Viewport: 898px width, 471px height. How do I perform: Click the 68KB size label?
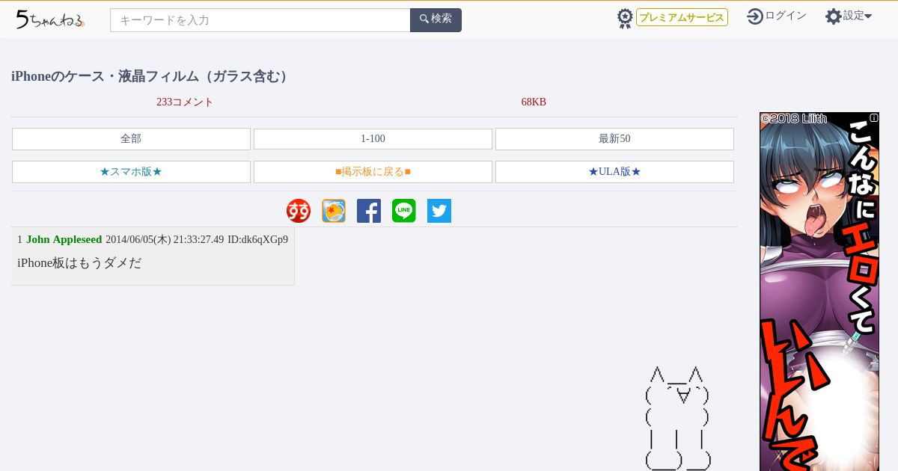[x=534, y=102]
